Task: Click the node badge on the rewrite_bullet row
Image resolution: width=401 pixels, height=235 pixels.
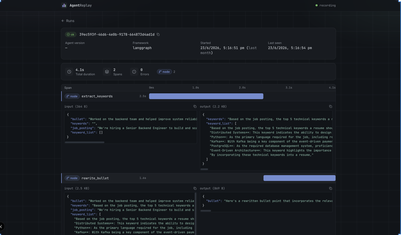Action: coord(72,178)
